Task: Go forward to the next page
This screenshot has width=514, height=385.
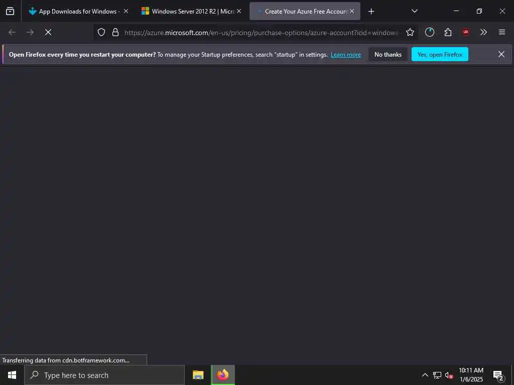Action: (x=30, y=32)
